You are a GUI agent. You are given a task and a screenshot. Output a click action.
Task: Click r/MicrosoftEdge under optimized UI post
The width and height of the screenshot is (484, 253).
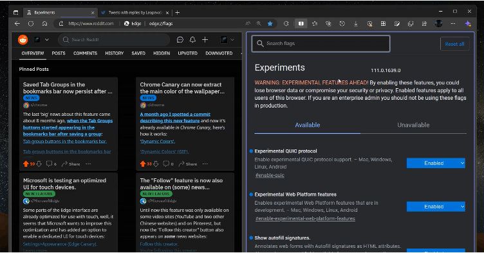click(x=45, y=201)
